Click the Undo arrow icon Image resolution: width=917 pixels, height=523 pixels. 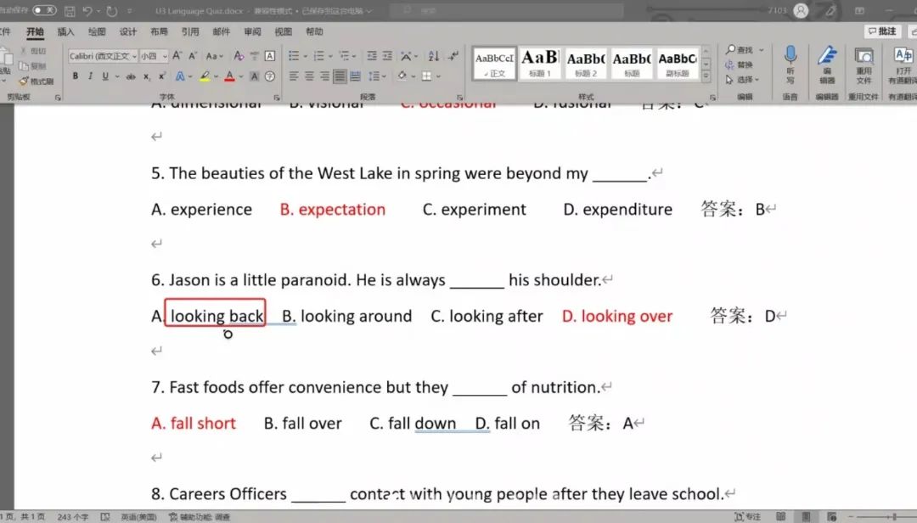click(x=87, y=11)
